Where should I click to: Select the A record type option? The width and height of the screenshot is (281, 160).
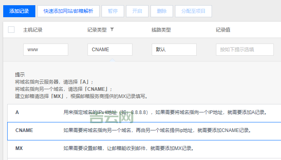click(144, 113)
